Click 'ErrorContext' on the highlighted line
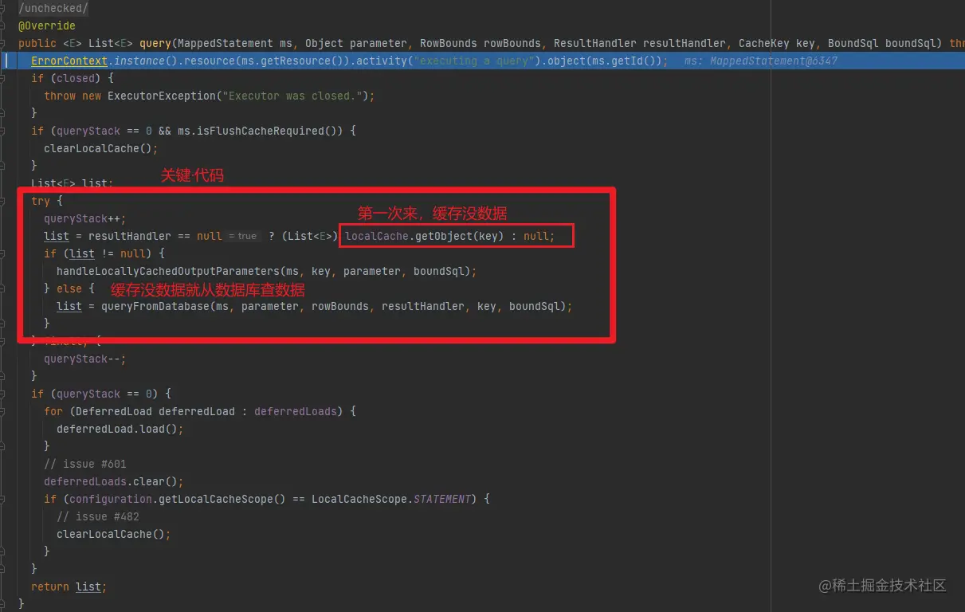965x612 pixels. [x=69, y=61]
